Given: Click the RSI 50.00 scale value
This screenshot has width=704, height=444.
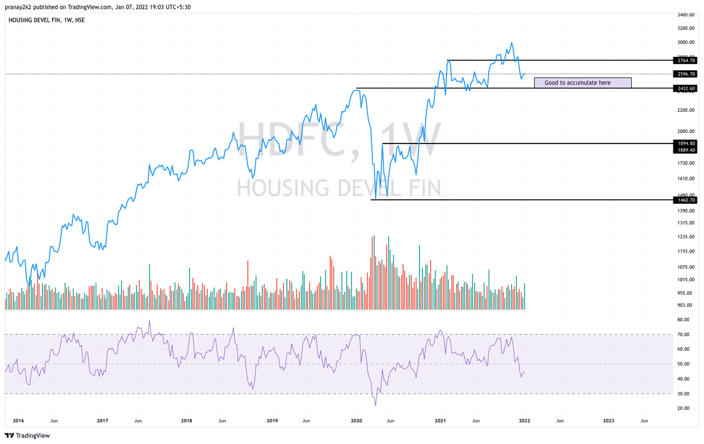Looking at the screenshot, I should point(683,364).
